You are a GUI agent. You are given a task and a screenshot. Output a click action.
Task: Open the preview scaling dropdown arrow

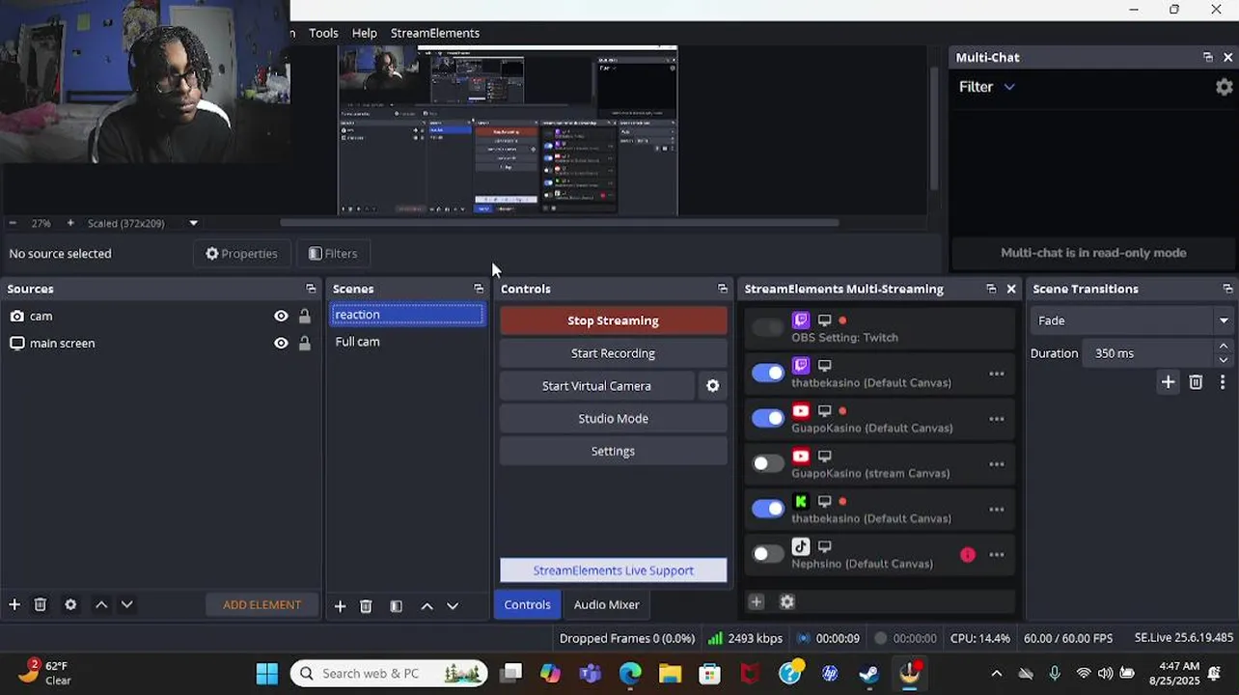point(193,223)
